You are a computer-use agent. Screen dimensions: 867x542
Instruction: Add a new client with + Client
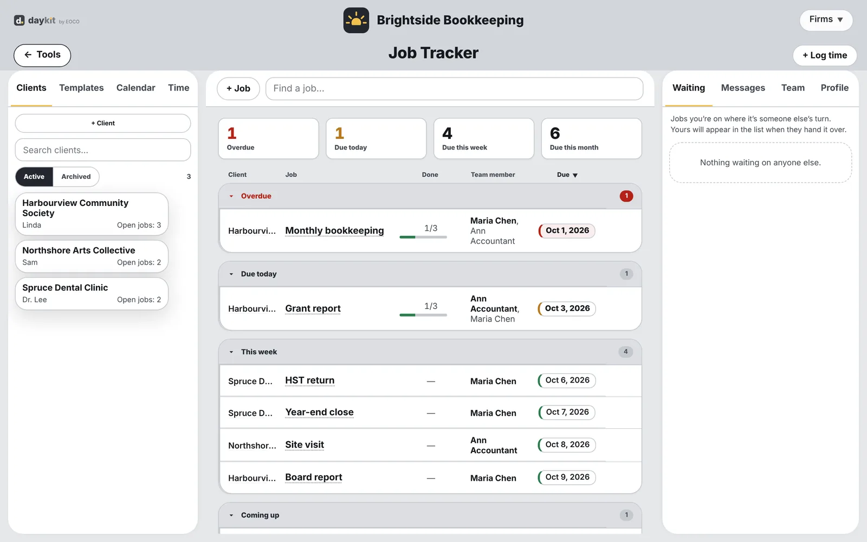(x=103, y=123)
